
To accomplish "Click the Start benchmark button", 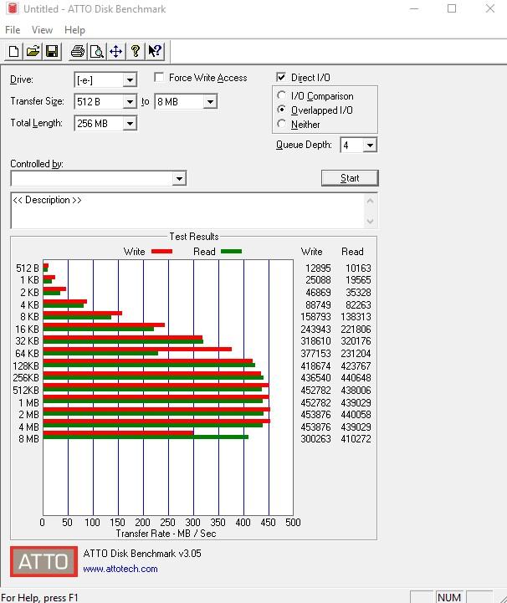I will click(x=350, y=178).
